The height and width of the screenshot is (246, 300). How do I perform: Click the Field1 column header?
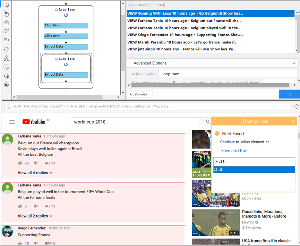point(254,162)
